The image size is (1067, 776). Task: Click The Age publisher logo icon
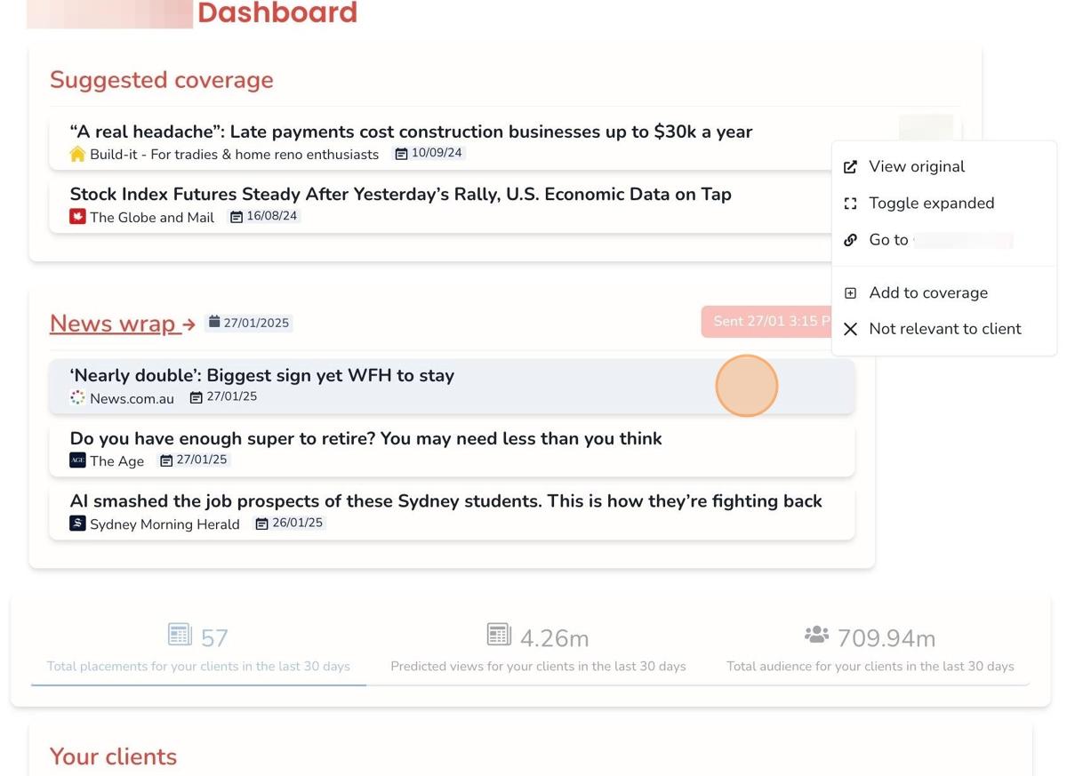[76, 460]
